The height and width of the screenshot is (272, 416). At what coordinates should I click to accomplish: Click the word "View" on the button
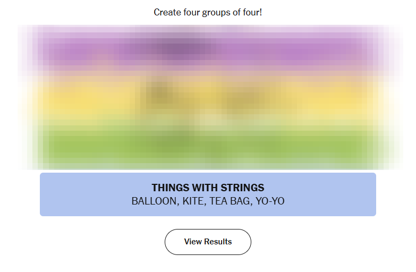point(193,242)
